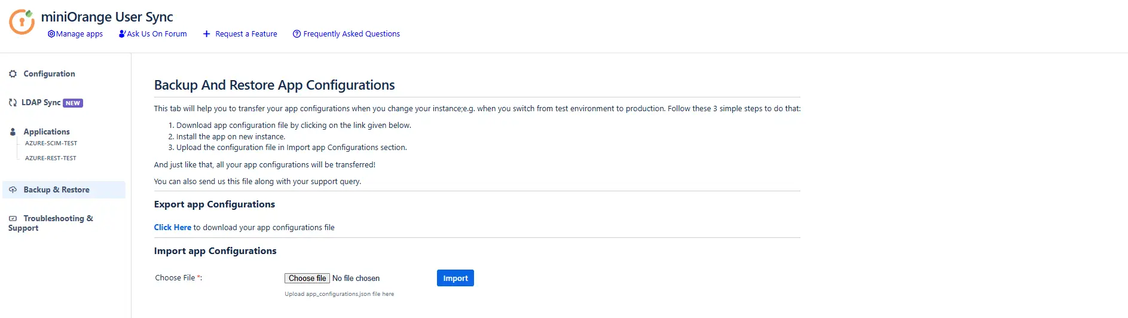Open the LDAP Sync section

click(41, 103)
